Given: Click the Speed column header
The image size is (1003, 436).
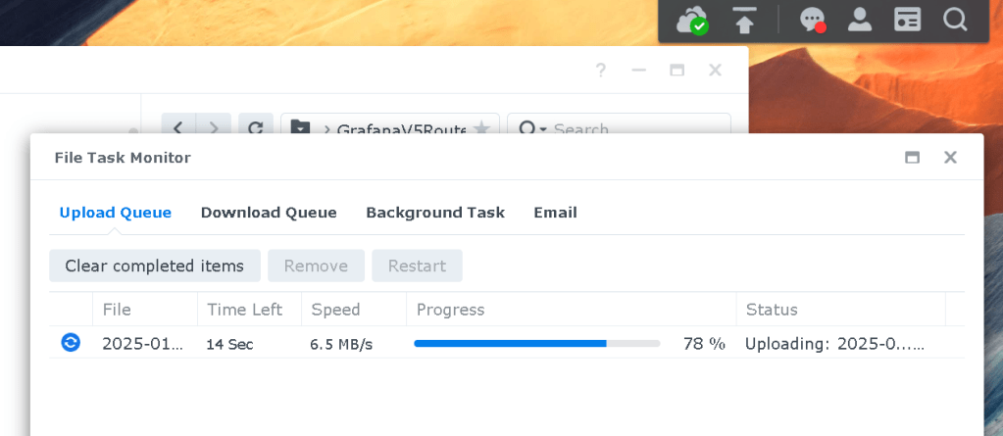Looking at the screenshot, I should [354, 310].
